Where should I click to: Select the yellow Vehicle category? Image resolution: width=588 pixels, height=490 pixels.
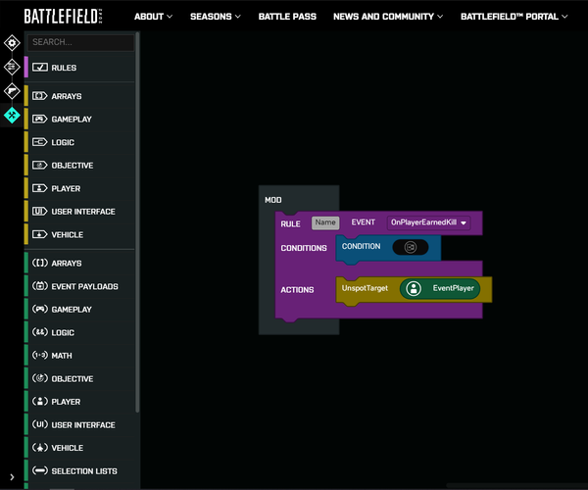click(67, 235)
